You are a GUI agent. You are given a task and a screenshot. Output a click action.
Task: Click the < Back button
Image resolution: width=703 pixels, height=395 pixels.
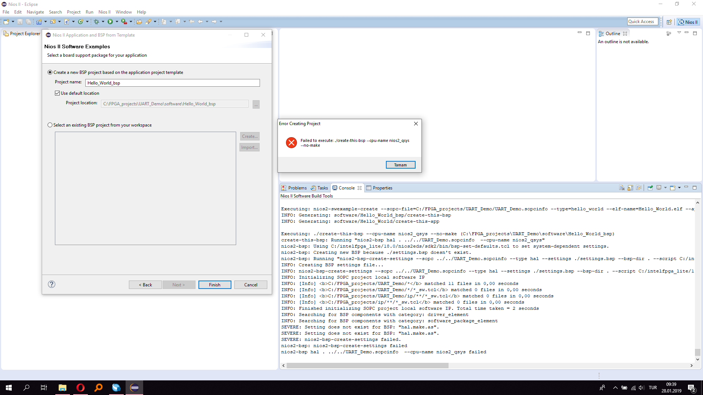[145, 285]
